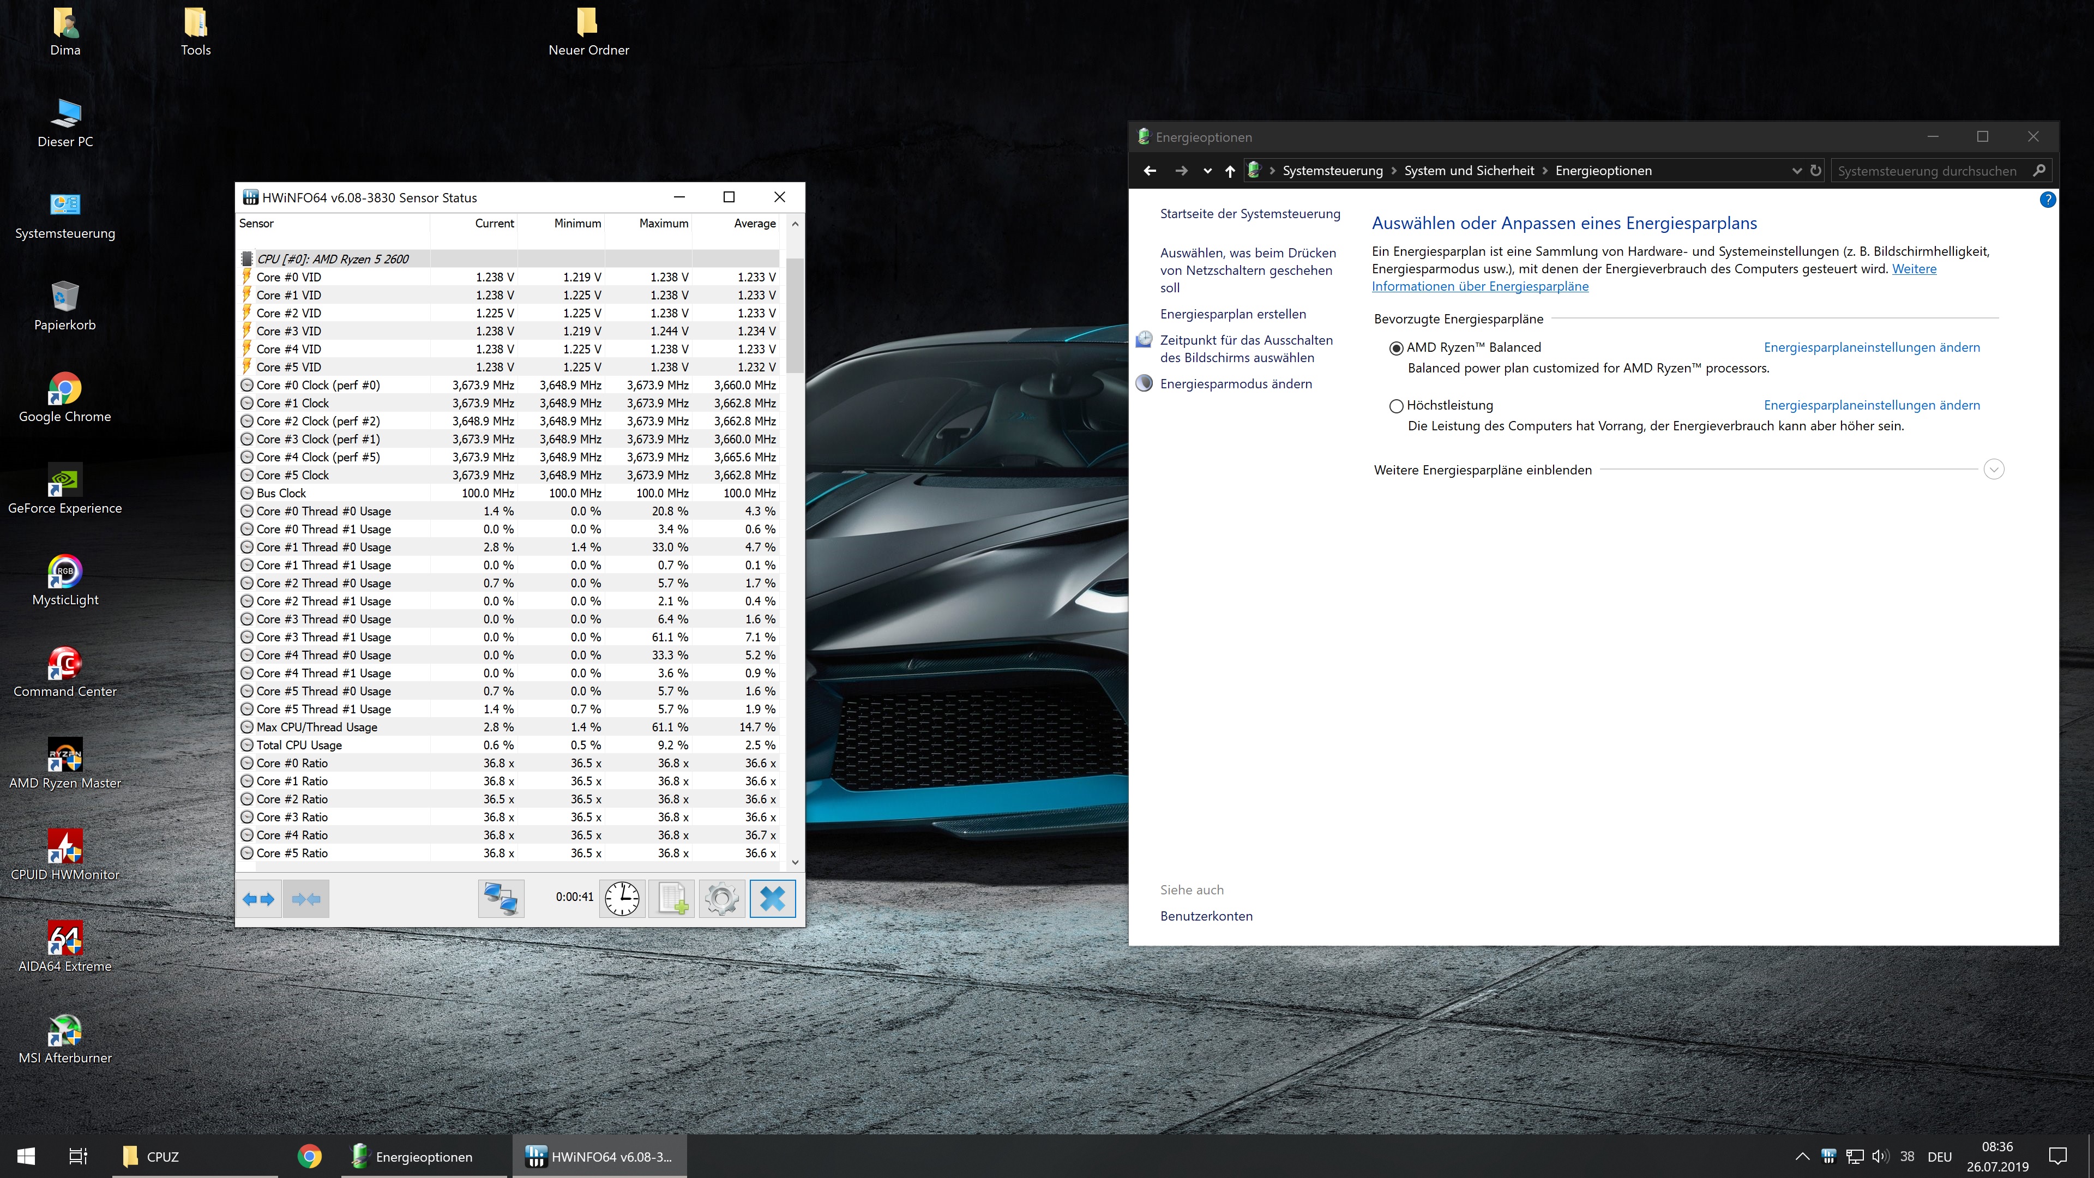The width and height of the screenshot is (2094, 1178).
Task: Open HWiNFO sensor settings gear icon
Action: click(722, 898)
